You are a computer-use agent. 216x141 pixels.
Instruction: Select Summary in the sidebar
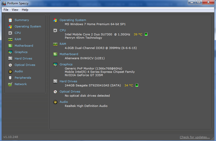[x=22, y=20]
